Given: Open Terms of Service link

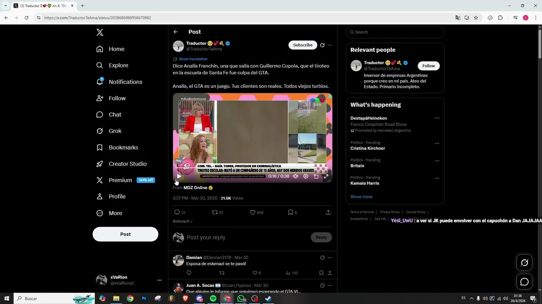Looking at the screenshot, I should pos(362,212).
